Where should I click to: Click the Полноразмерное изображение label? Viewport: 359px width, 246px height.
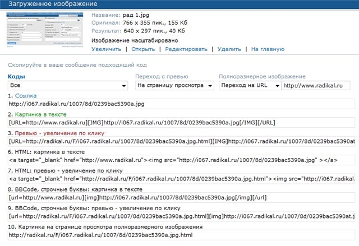coord(262,77)
